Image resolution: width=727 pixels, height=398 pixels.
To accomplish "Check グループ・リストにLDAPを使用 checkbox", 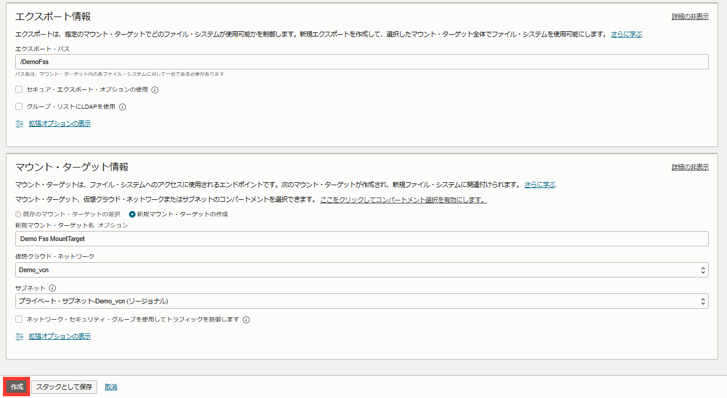I will [x=19, y=107].
